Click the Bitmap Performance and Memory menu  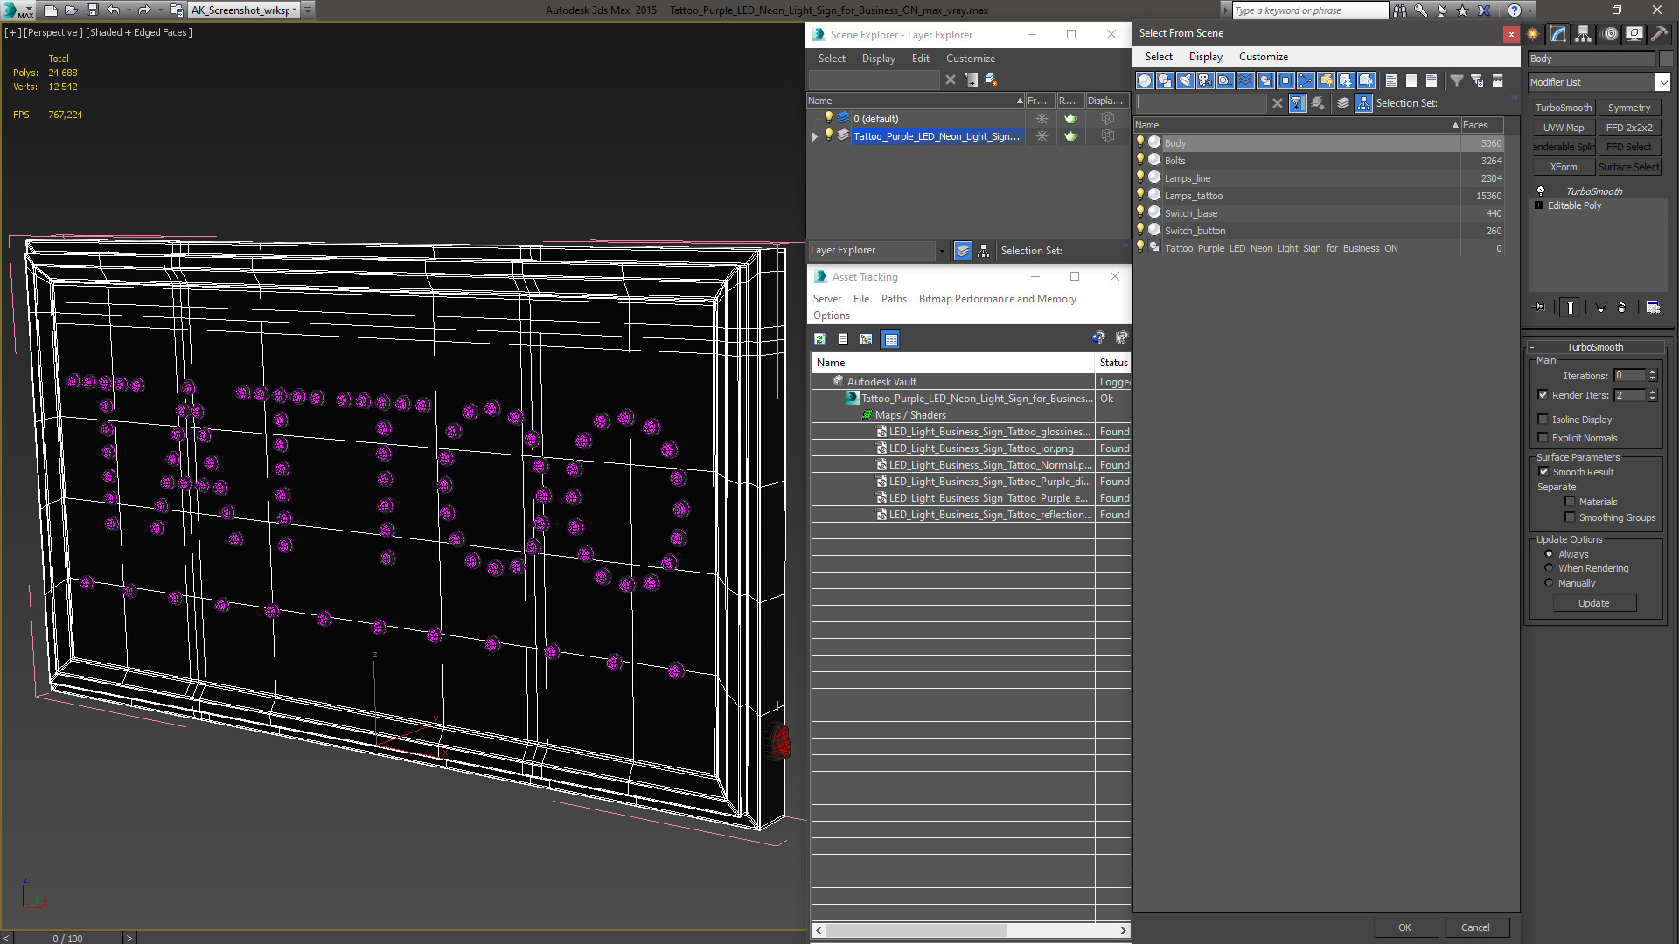996,299
